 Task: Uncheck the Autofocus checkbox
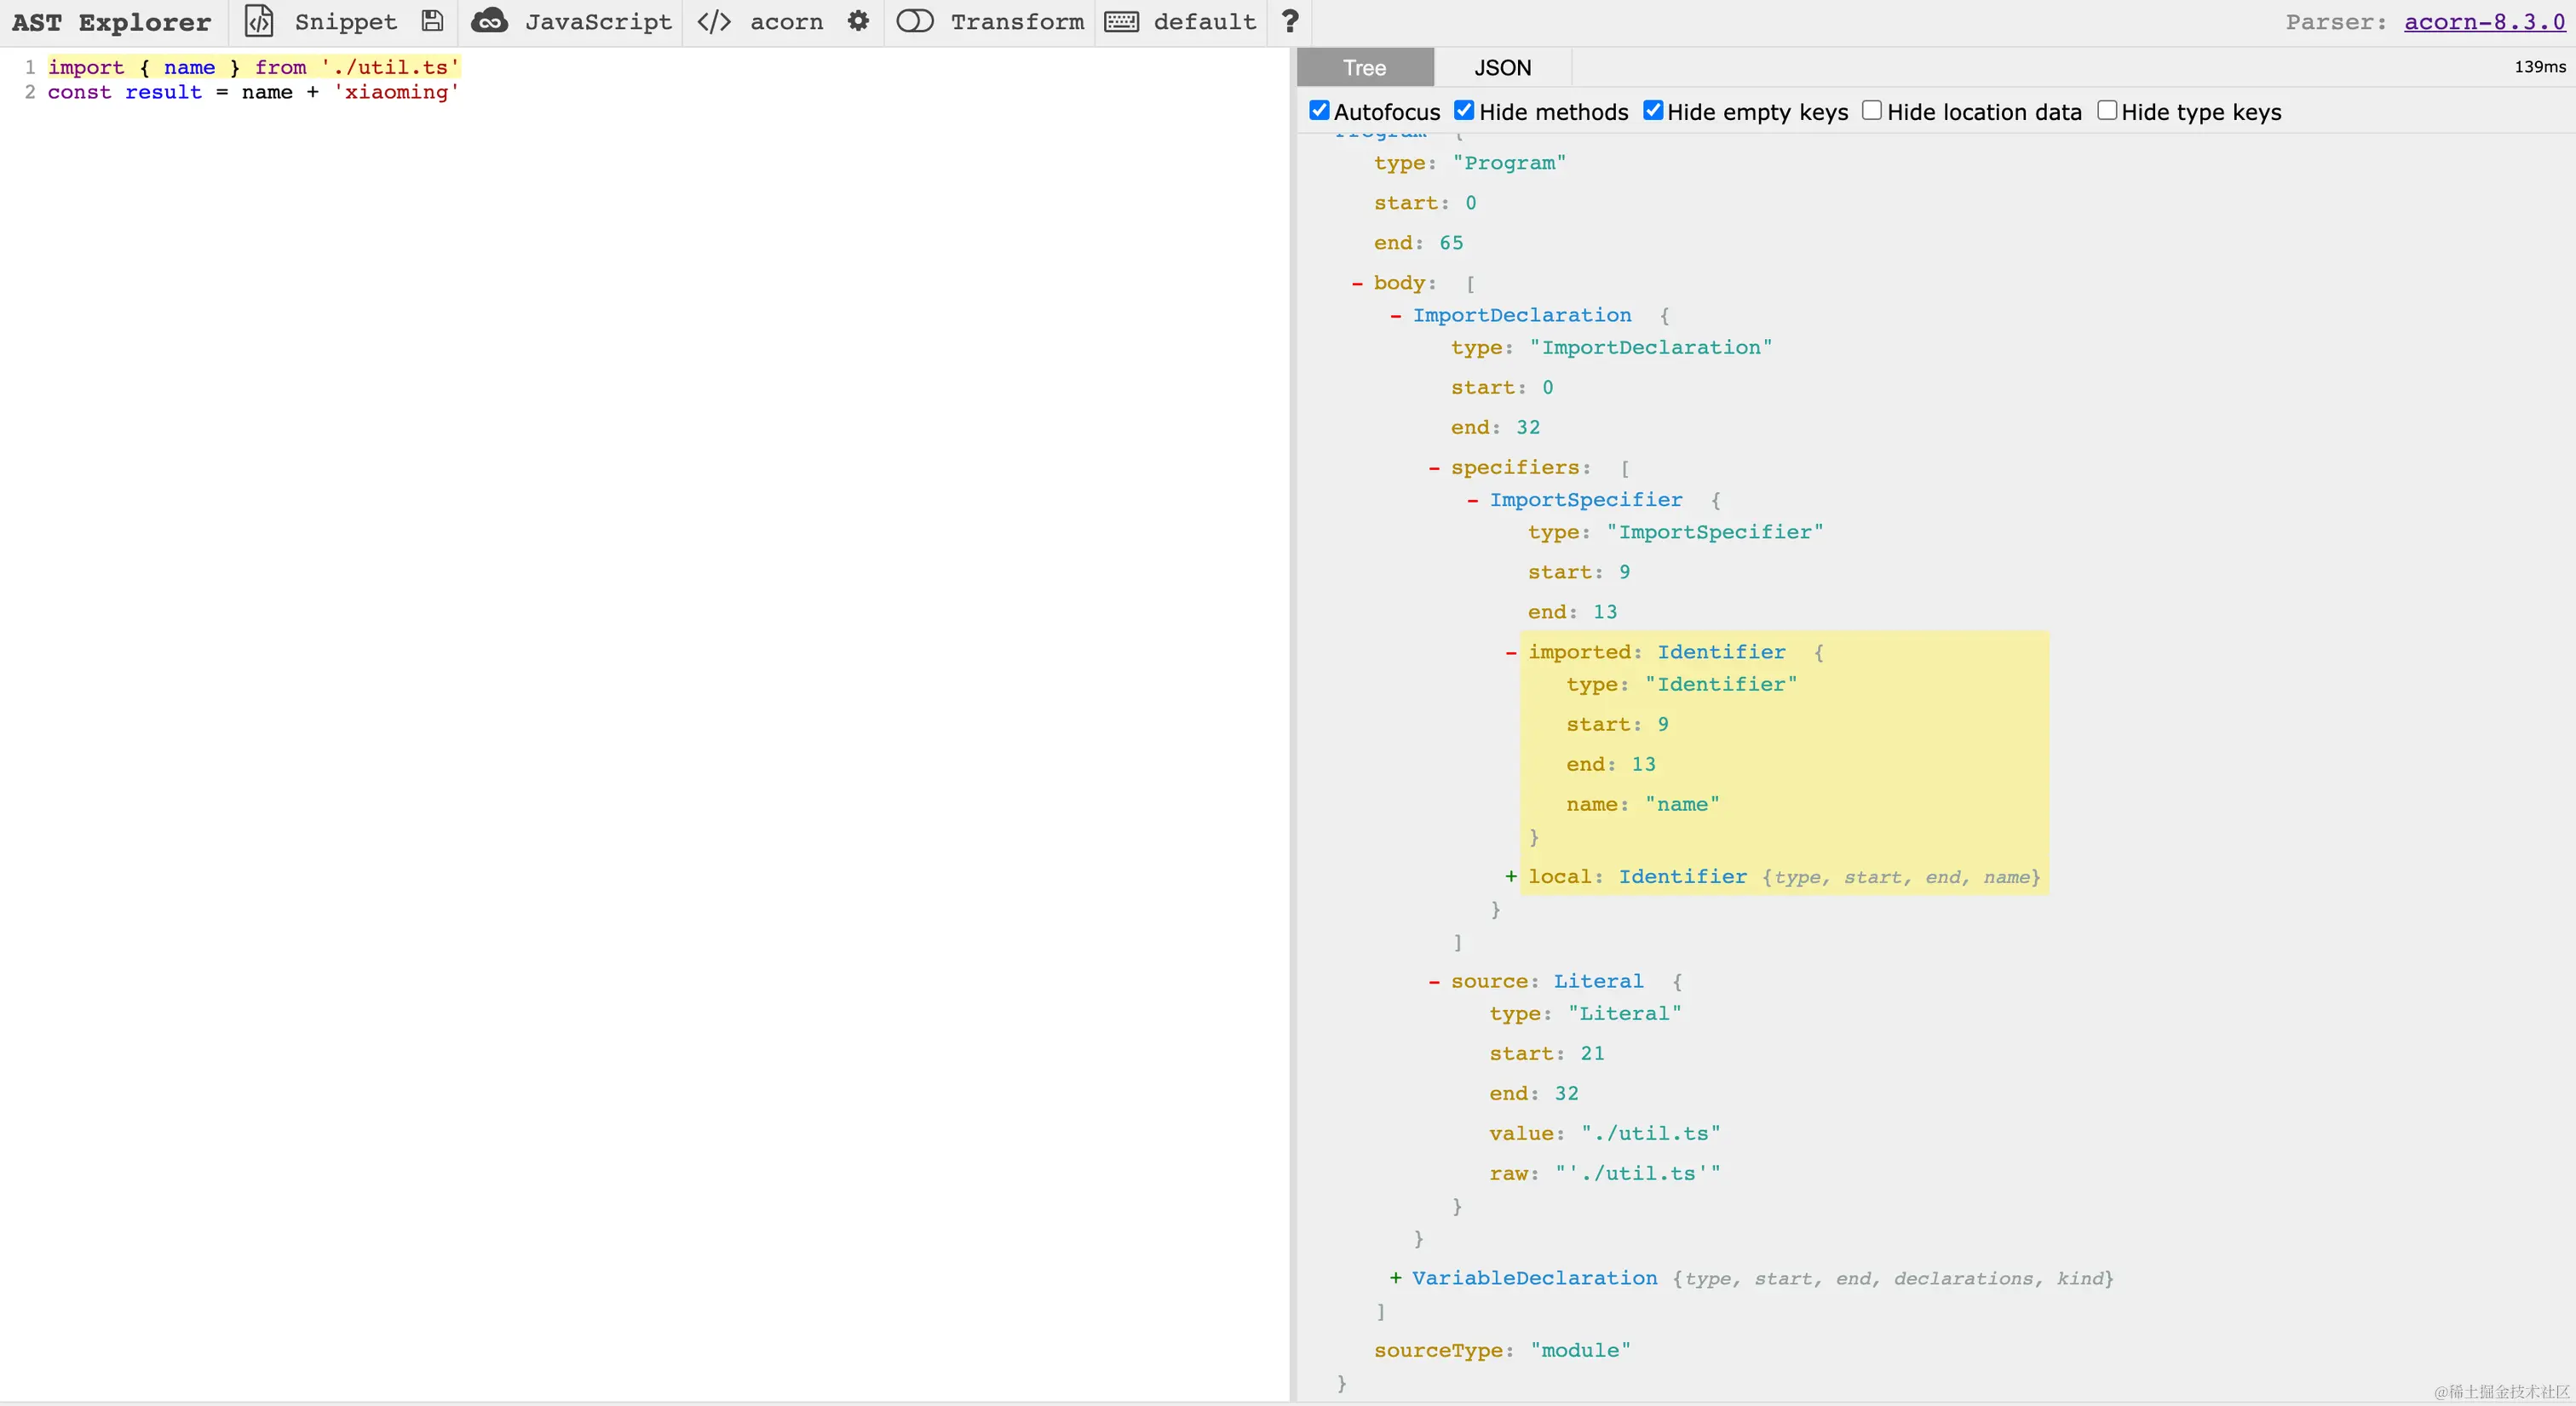click(x=1319, y=111)
